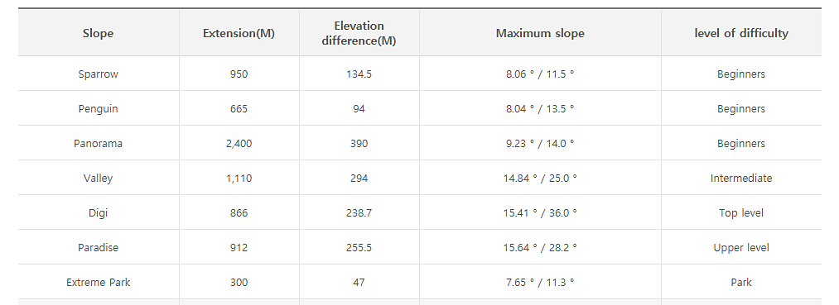Click the Top level difficulty cell
The image size is (839, 305).
[x=741, y=213]
